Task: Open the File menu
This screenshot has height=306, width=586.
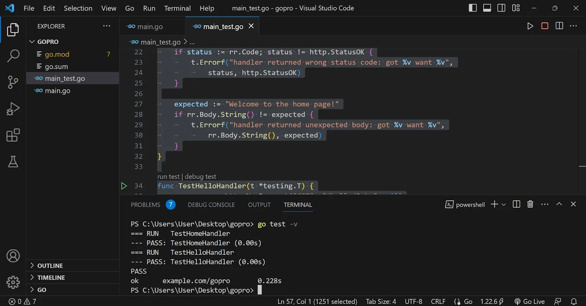Action: click(x=29, y=8)
